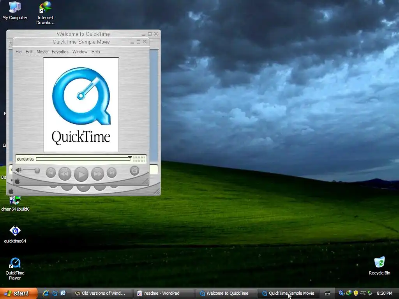Click the network connection tray icon

tap(363, 293)
